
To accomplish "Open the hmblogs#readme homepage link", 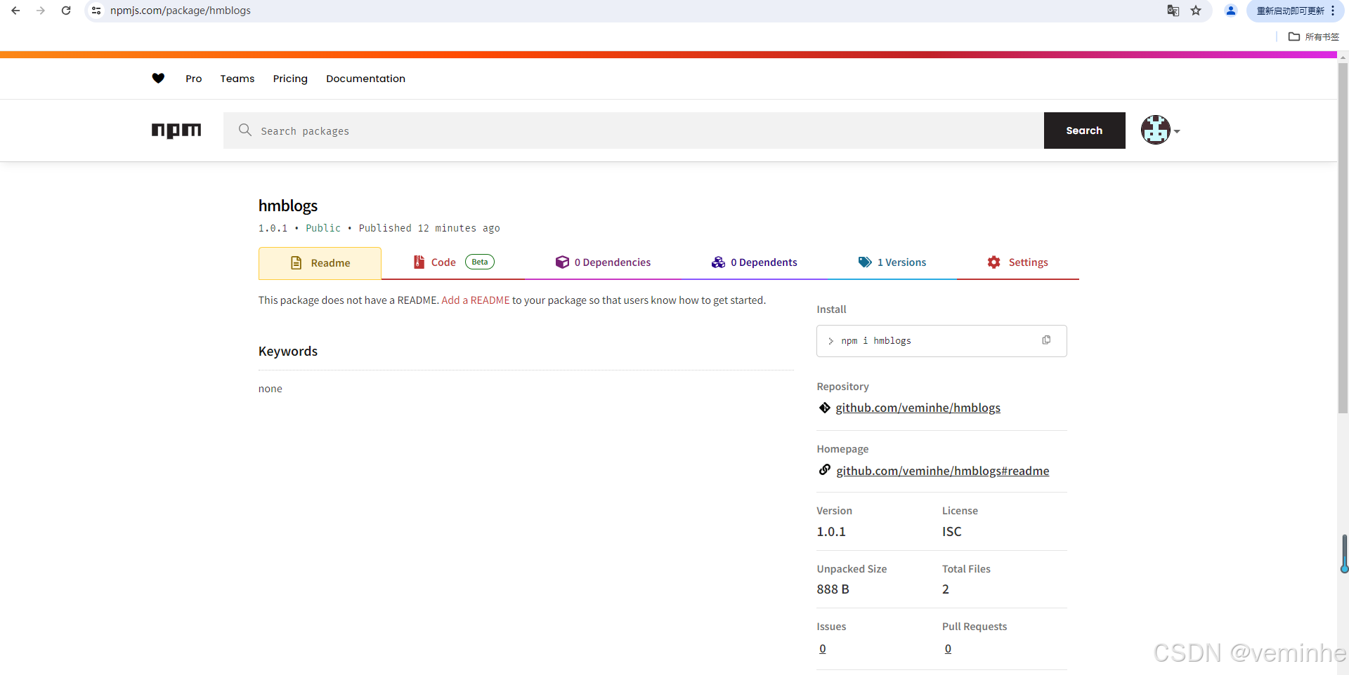I will [x=942, y=471].
